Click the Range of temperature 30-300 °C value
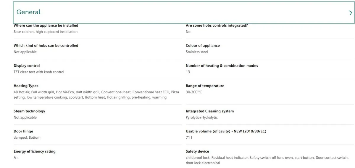This screenshot has height=168, width=355. (x=194, y=92)
